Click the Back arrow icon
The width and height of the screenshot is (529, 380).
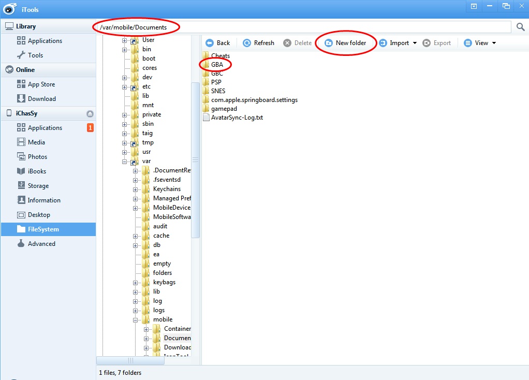(x=210, y=43)
